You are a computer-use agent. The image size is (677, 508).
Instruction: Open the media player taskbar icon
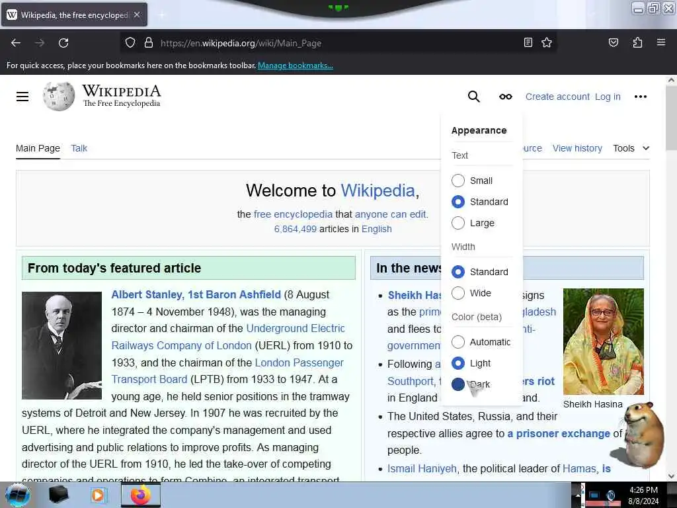click(x=99, y=495)
